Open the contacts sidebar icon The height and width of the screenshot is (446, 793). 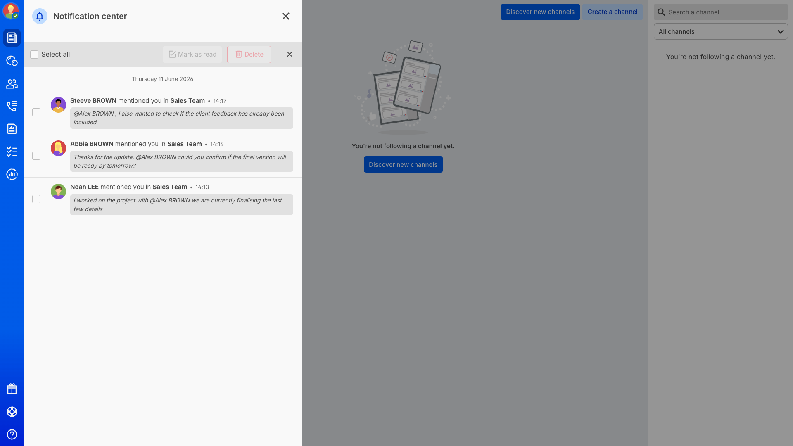coord(12,84)
